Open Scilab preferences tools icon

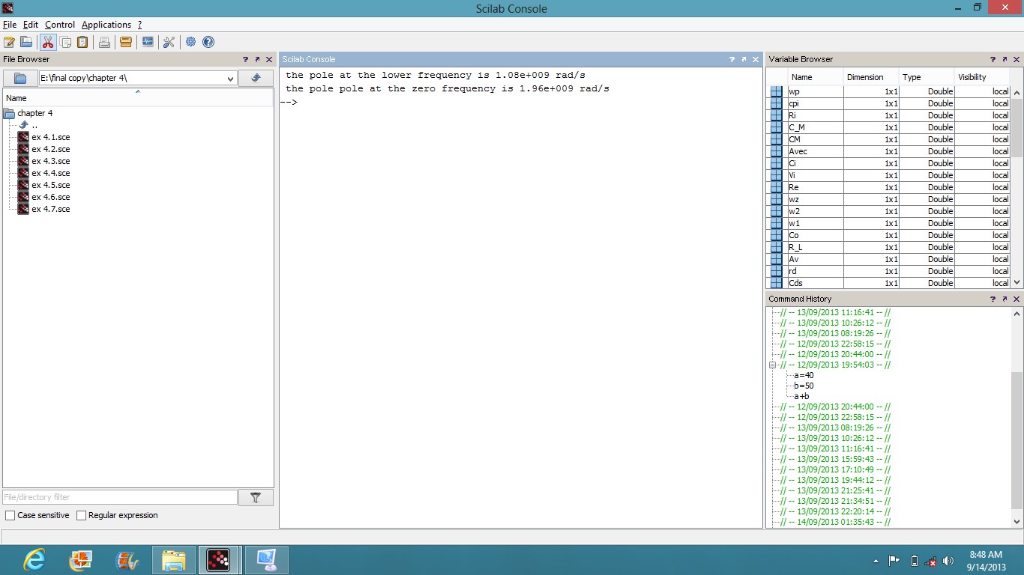[169, 42]
